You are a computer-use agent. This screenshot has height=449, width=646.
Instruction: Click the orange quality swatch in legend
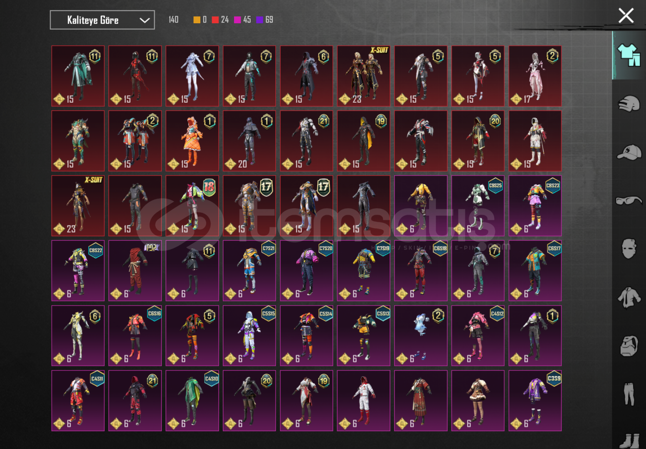tap(197, 20)
